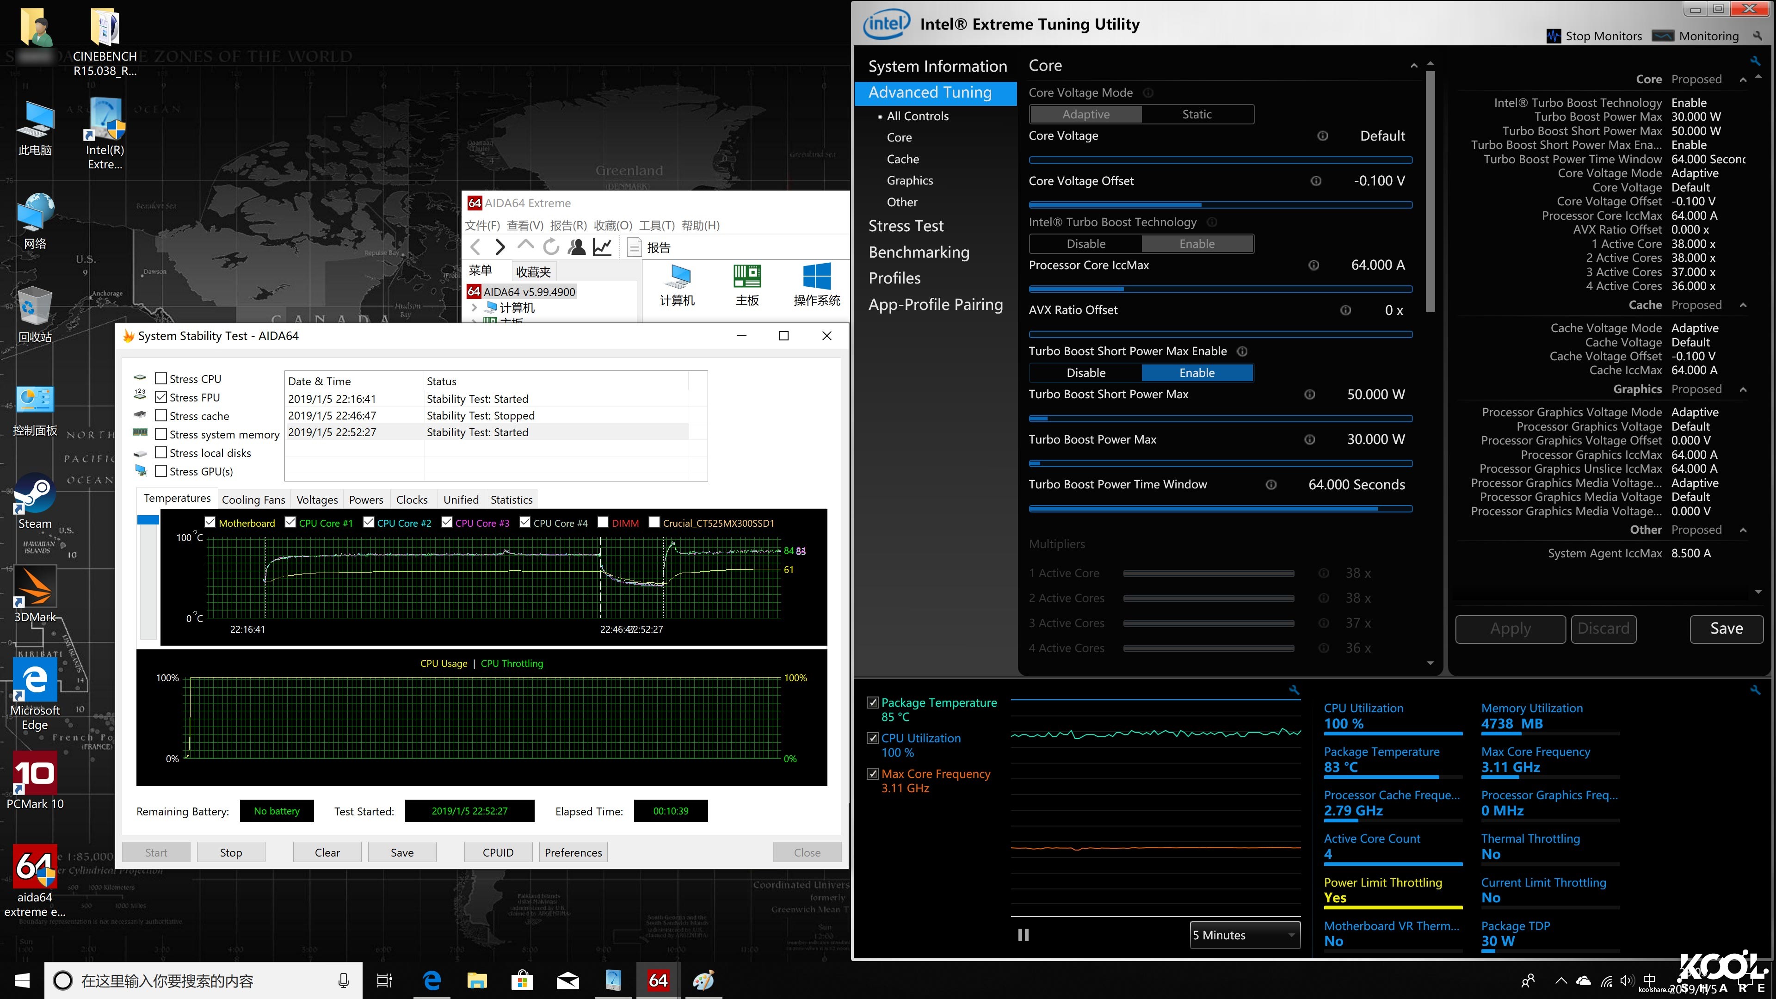Image resolution: width=1776 pixels, height=999 pixels.
Task: Click the Stop button in stability test
Action: pyautogui.click(x=231, y=852)
